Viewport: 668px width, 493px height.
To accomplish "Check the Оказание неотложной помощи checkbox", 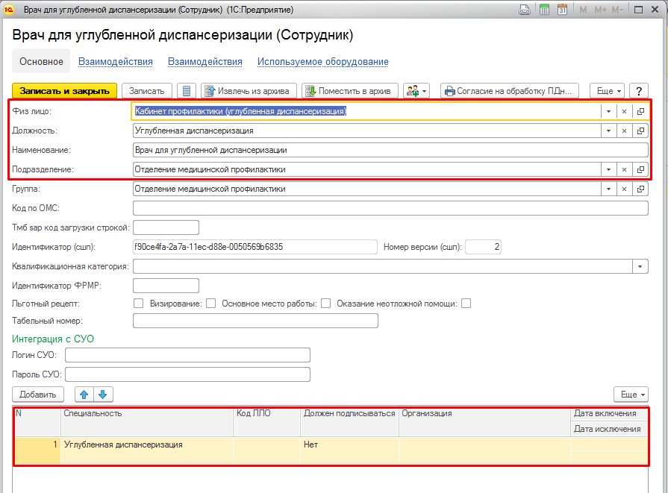I will point(466,304).
